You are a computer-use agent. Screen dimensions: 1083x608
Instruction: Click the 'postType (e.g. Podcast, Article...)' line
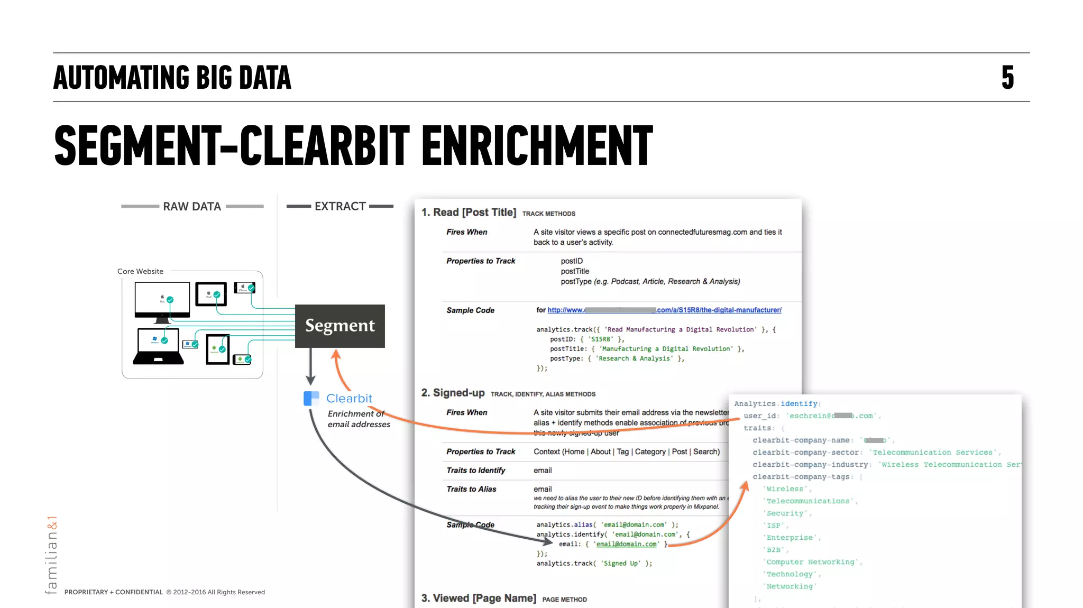point(650,281)
